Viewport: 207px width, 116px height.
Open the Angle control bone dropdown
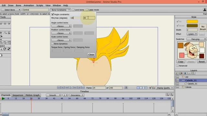tap(61, 26)
